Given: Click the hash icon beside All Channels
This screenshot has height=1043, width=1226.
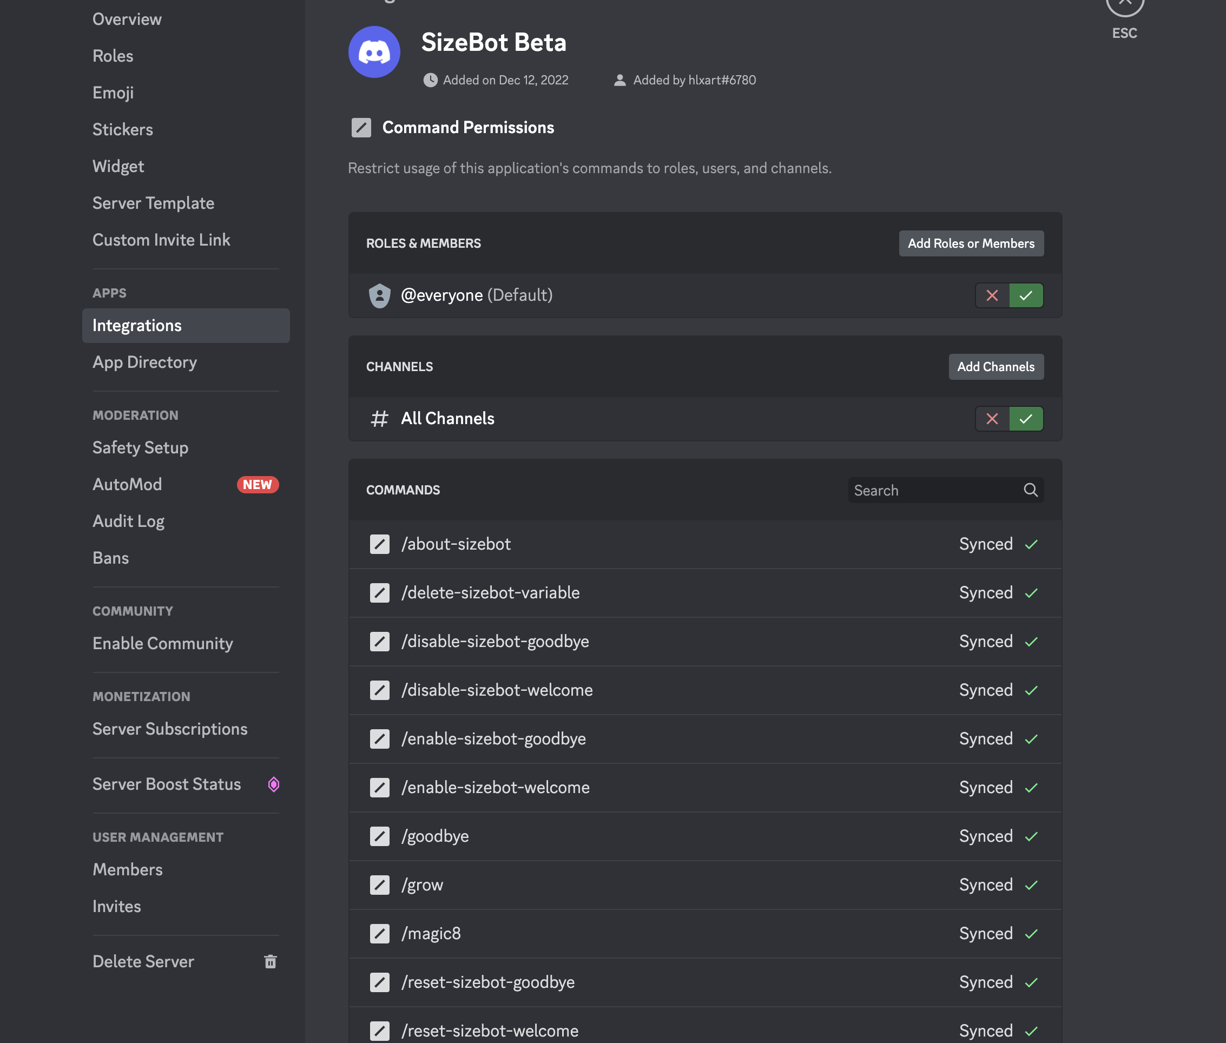Looking at the screenshot, I should pos(379,419).
